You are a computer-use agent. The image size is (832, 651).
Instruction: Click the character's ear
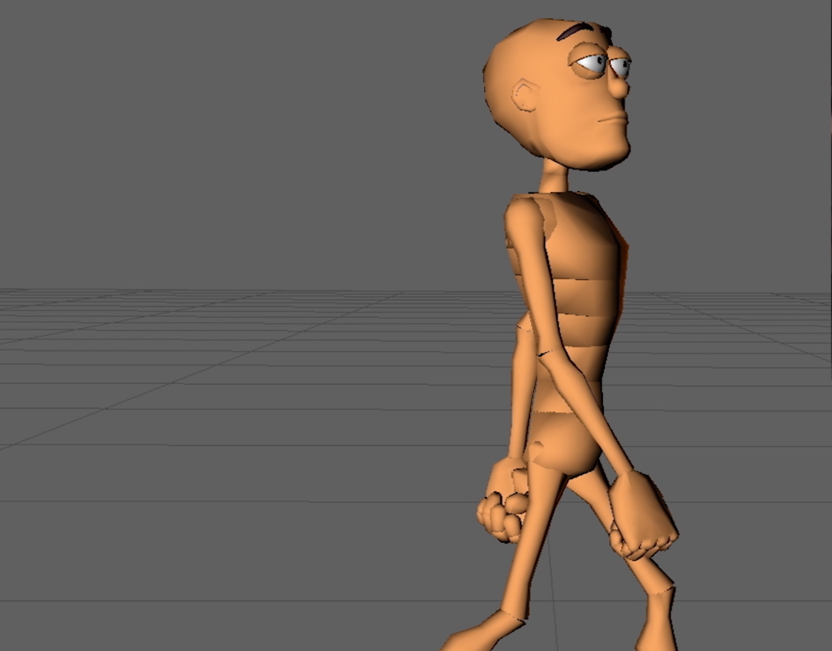click(524, 95)
